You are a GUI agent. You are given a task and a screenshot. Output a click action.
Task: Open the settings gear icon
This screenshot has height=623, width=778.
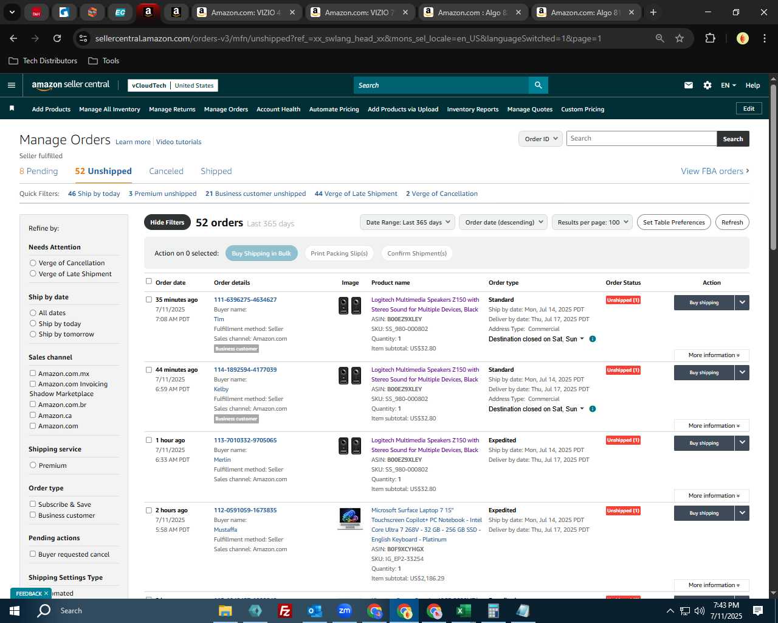707,85
